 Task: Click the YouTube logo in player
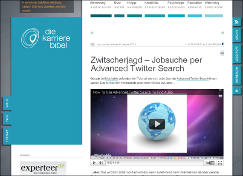pyautogui.click(x=210, y=162)
